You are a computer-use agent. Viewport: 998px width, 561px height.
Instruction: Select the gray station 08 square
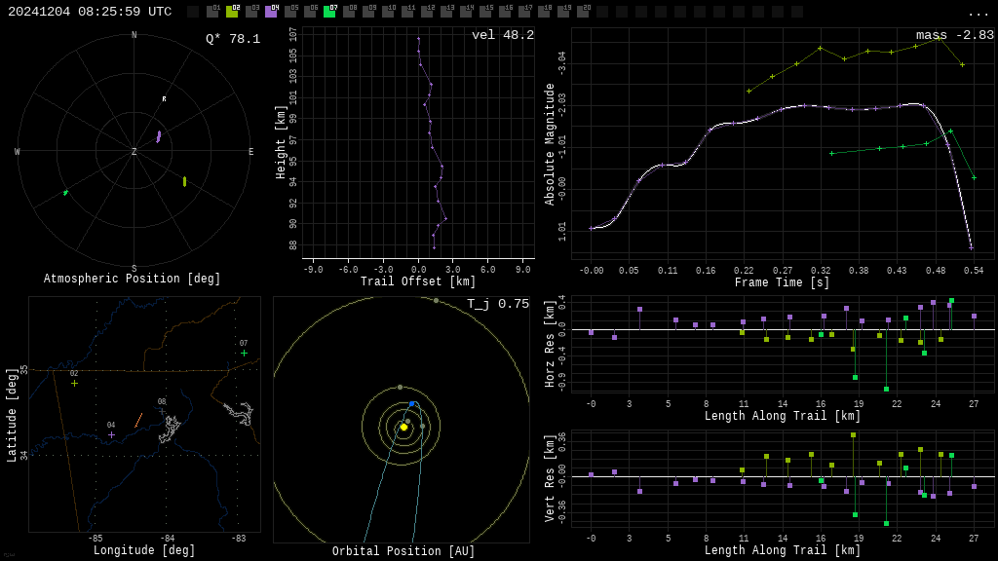[x=349, y=12]
